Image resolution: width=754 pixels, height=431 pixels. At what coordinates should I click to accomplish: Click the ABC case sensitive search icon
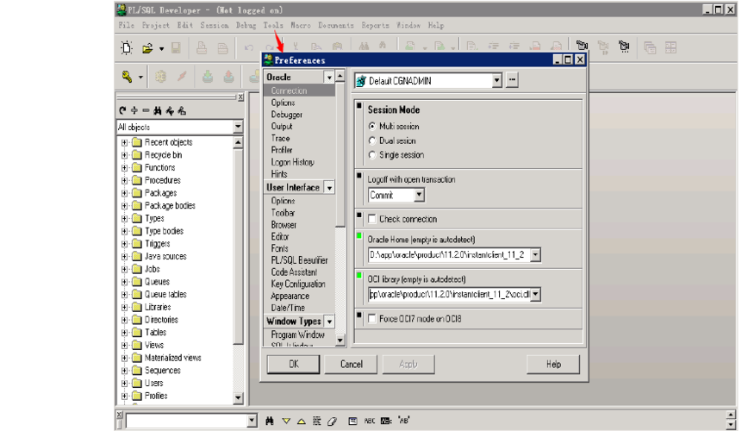(x=370, y=421)
